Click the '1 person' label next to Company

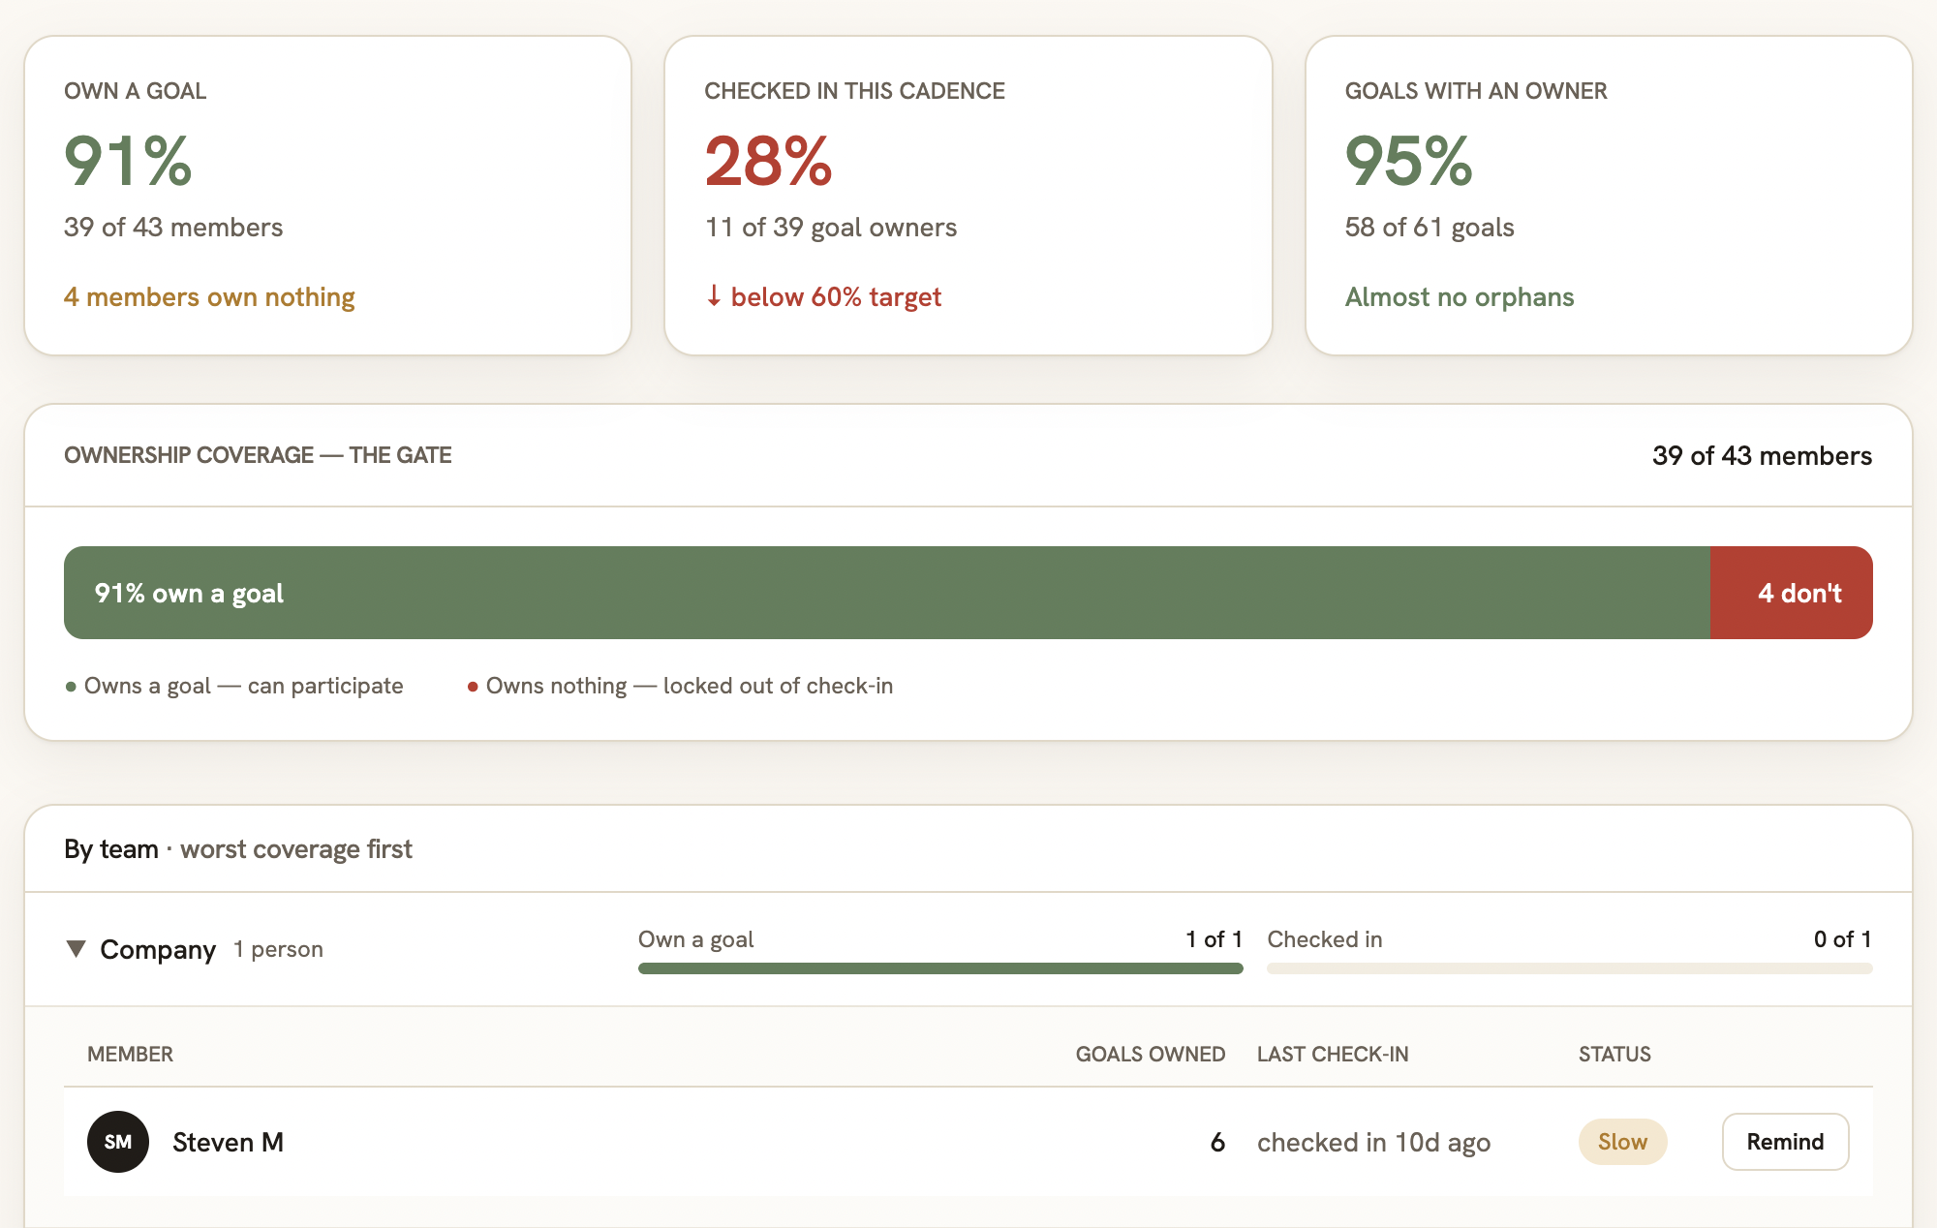tap(278, 949)
